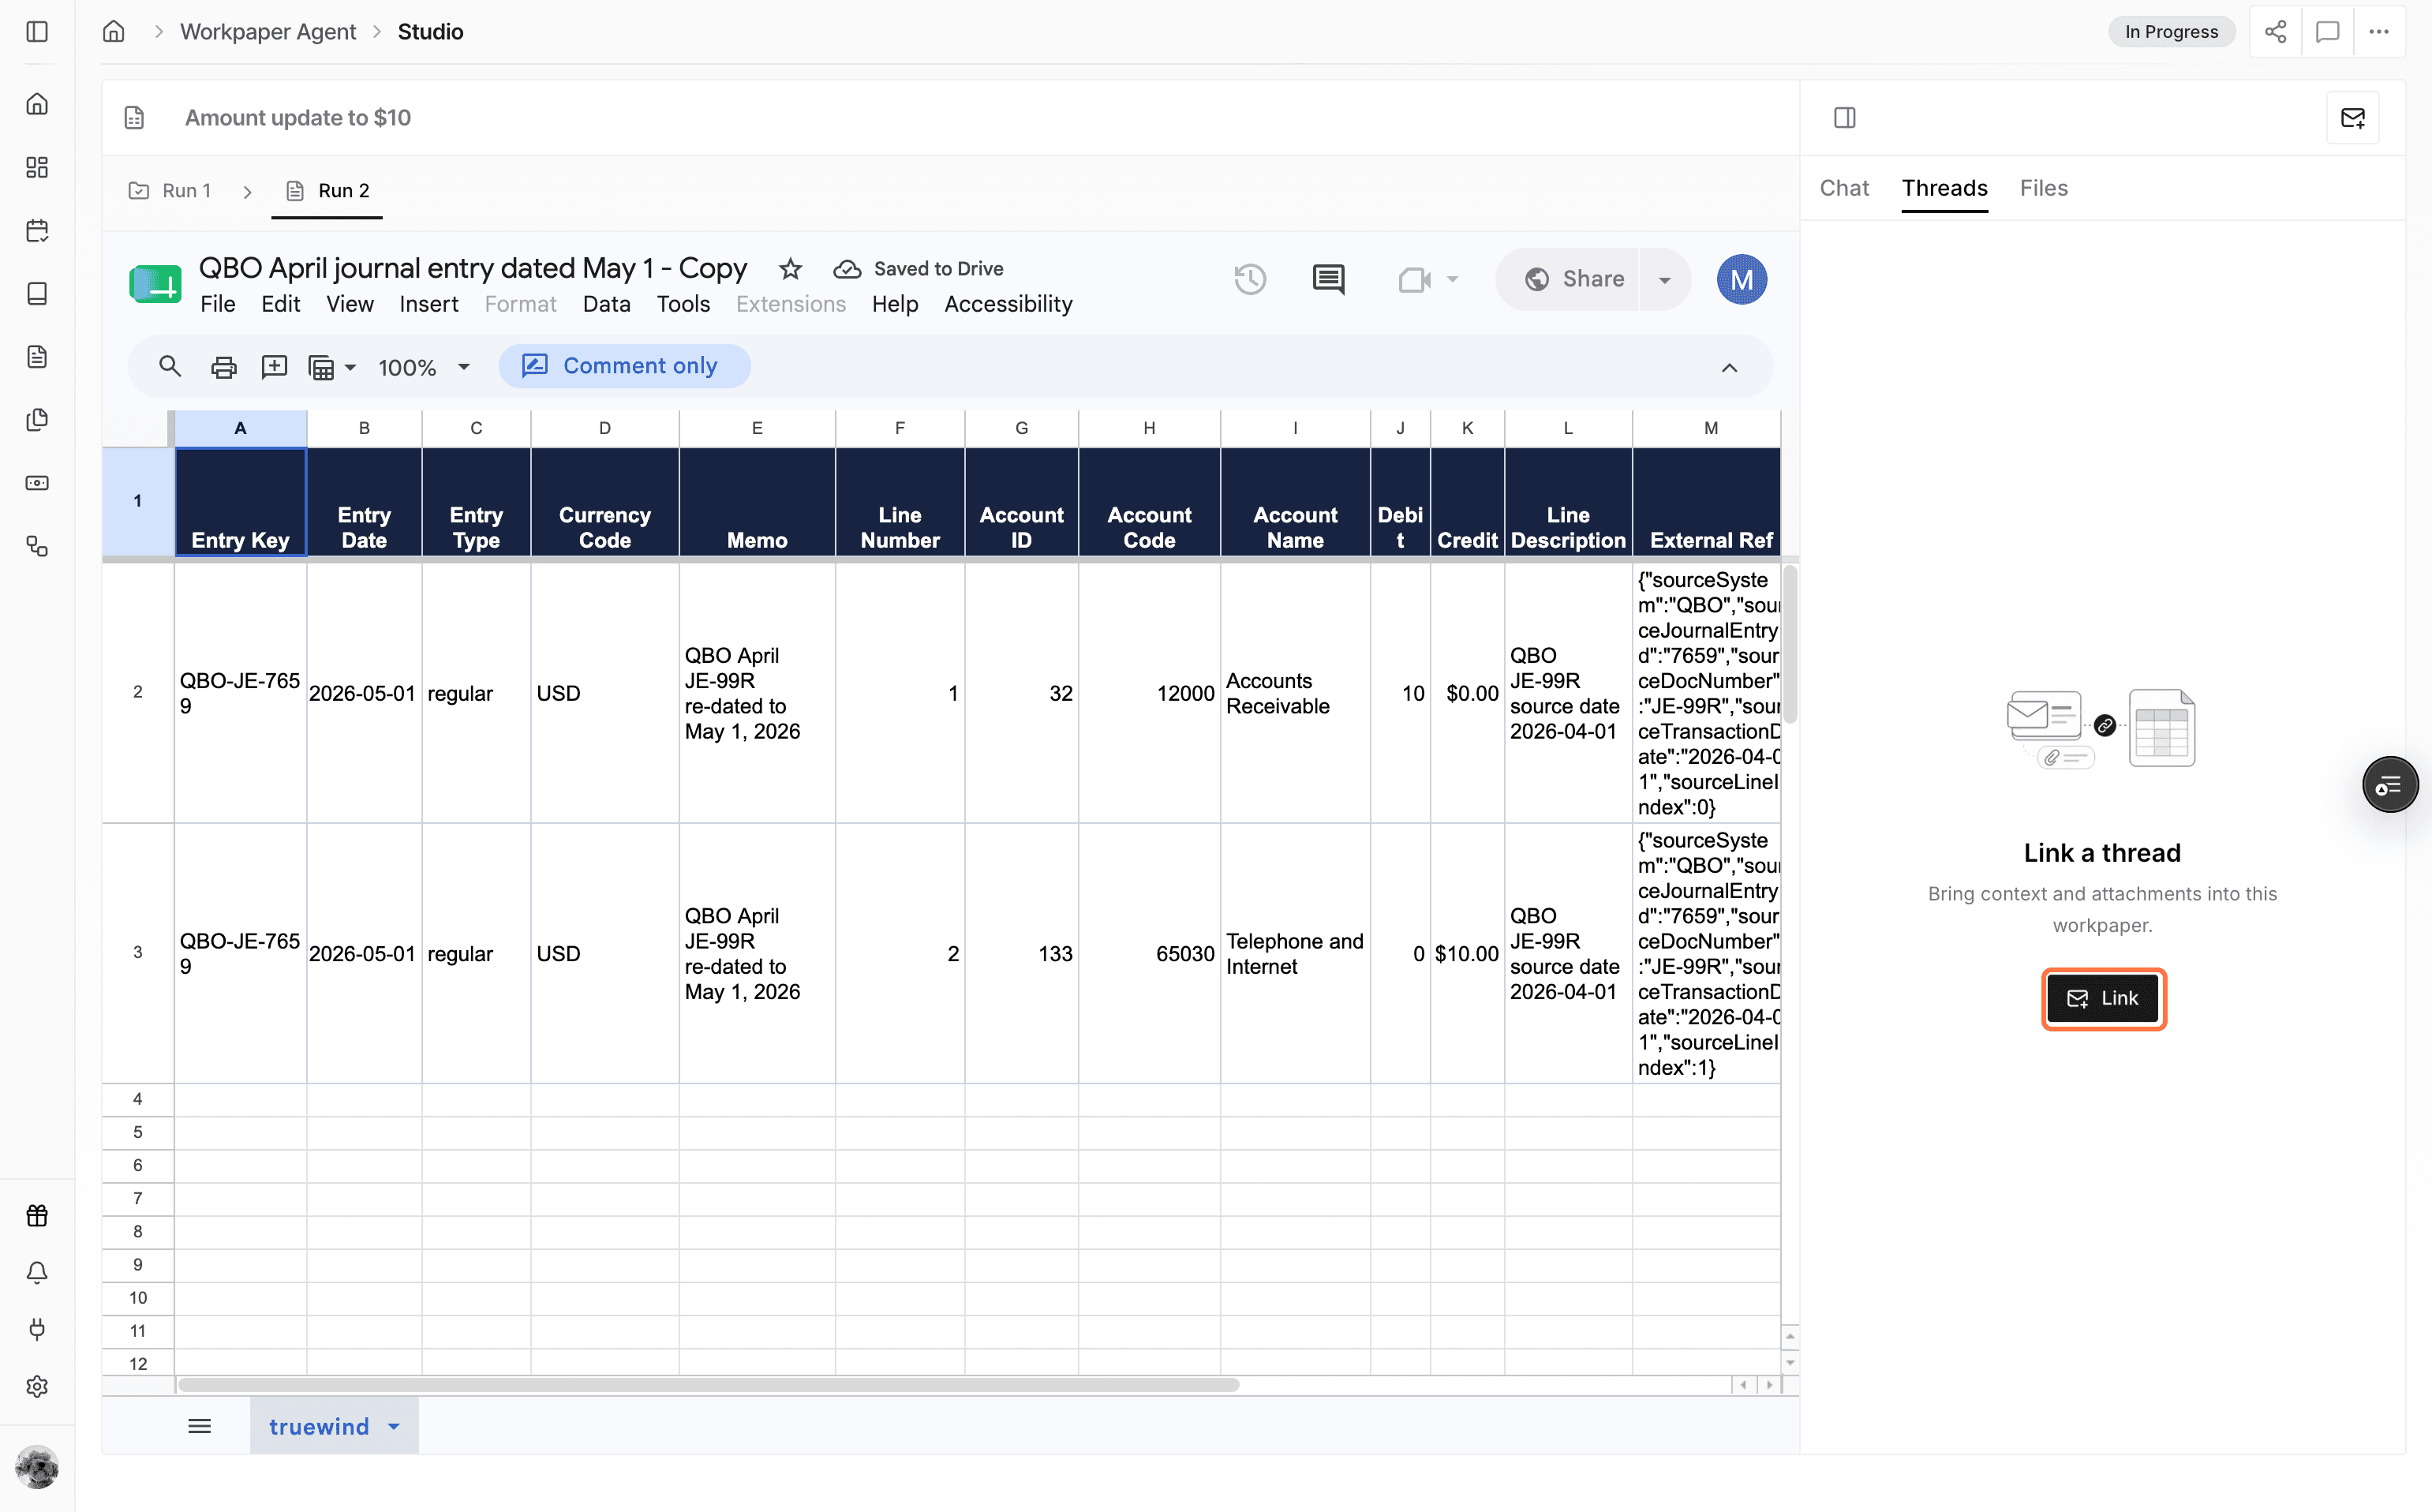
Task: Open the Home icon in left sidebar
Action: (x=37, y=104)
